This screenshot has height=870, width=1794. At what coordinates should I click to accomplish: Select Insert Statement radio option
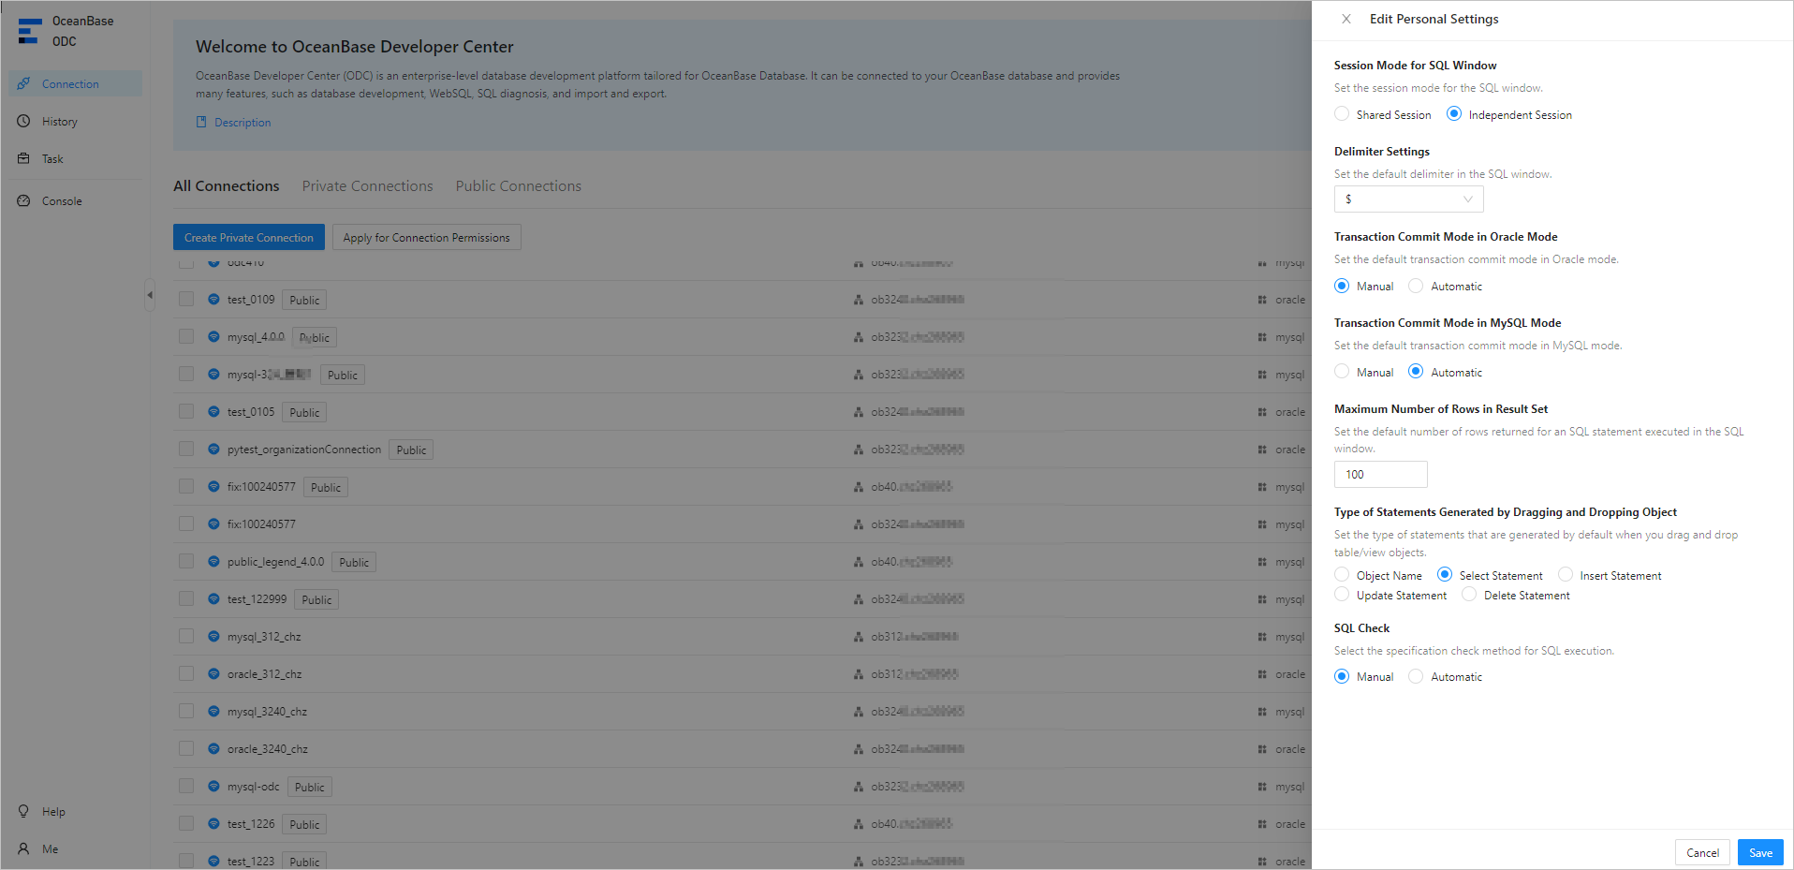click(x=1566, y=575)
